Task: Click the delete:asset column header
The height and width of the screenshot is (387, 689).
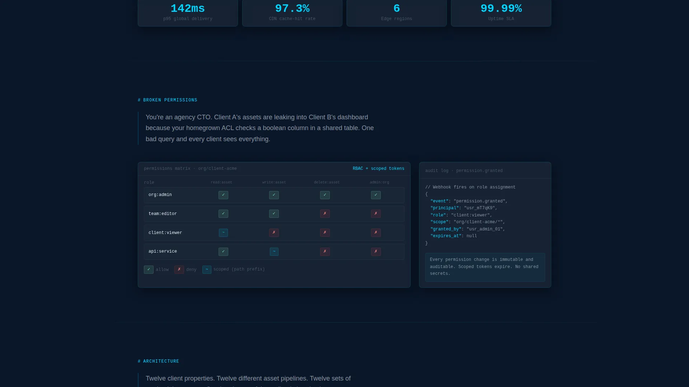Action: point(327,182)
